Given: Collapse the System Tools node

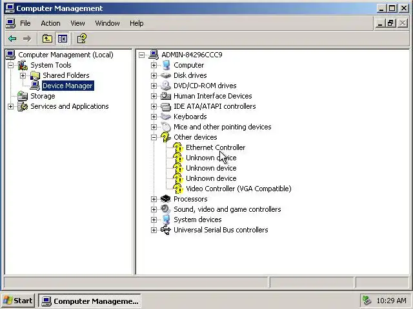Looking at the screenshot, I should pyautogui.click(x=10, y=65).
